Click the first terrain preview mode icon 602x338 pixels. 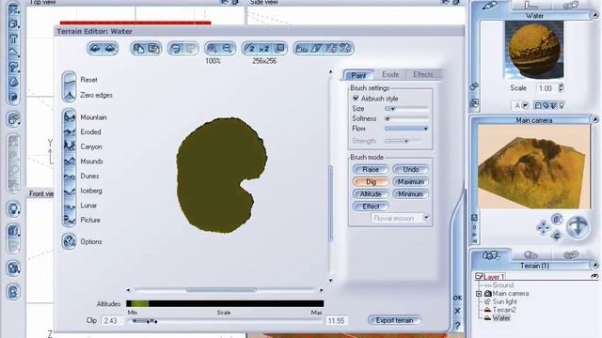pyautogui.click(x=95, y=48)
